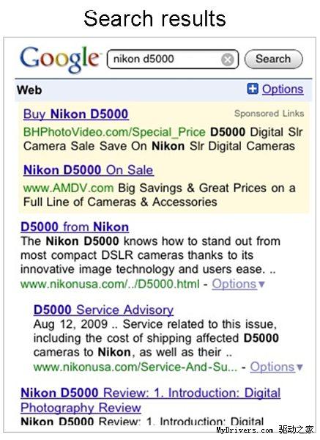
Task: Expand Options dropdown for nikonusa D5000.html result
Action: (x=238, y=284)
